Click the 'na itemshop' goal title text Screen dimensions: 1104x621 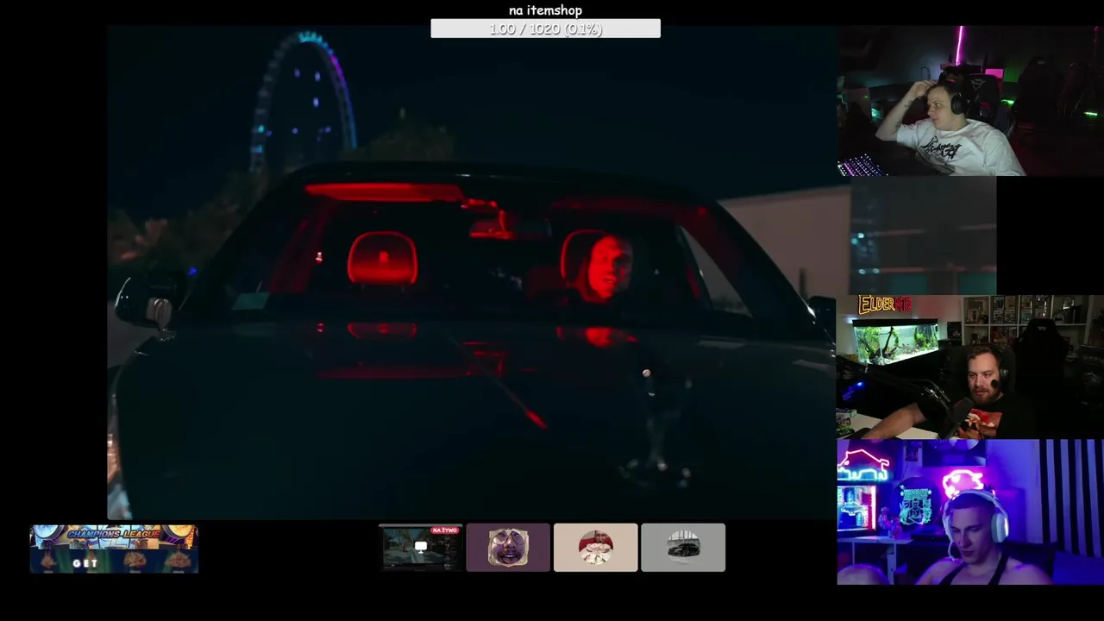point(545,10)
